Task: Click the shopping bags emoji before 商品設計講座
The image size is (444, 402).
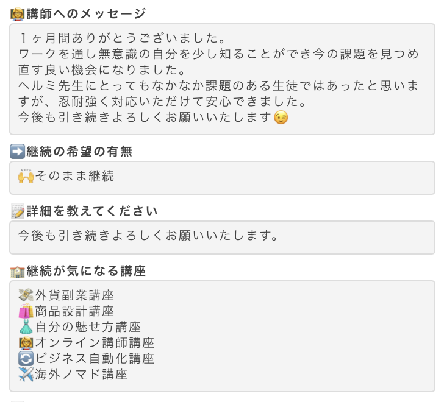Action: coord(26,311)
